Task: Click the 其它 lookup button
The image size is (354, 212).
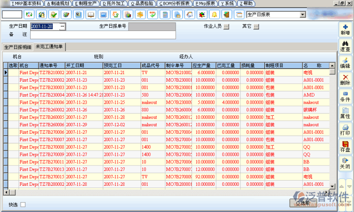Action: tap(257, 26)
